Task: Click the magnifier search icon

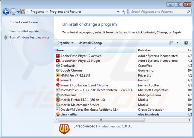Action: (189, 12)
